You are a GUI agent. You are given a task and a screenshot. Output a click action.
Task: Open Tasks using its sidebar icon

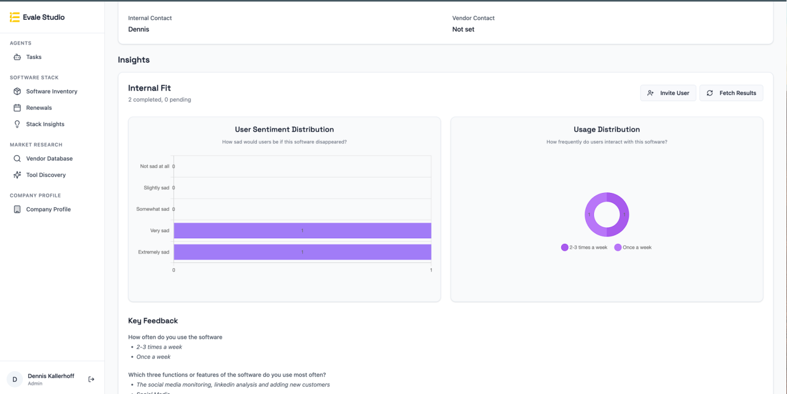(17, 57)
